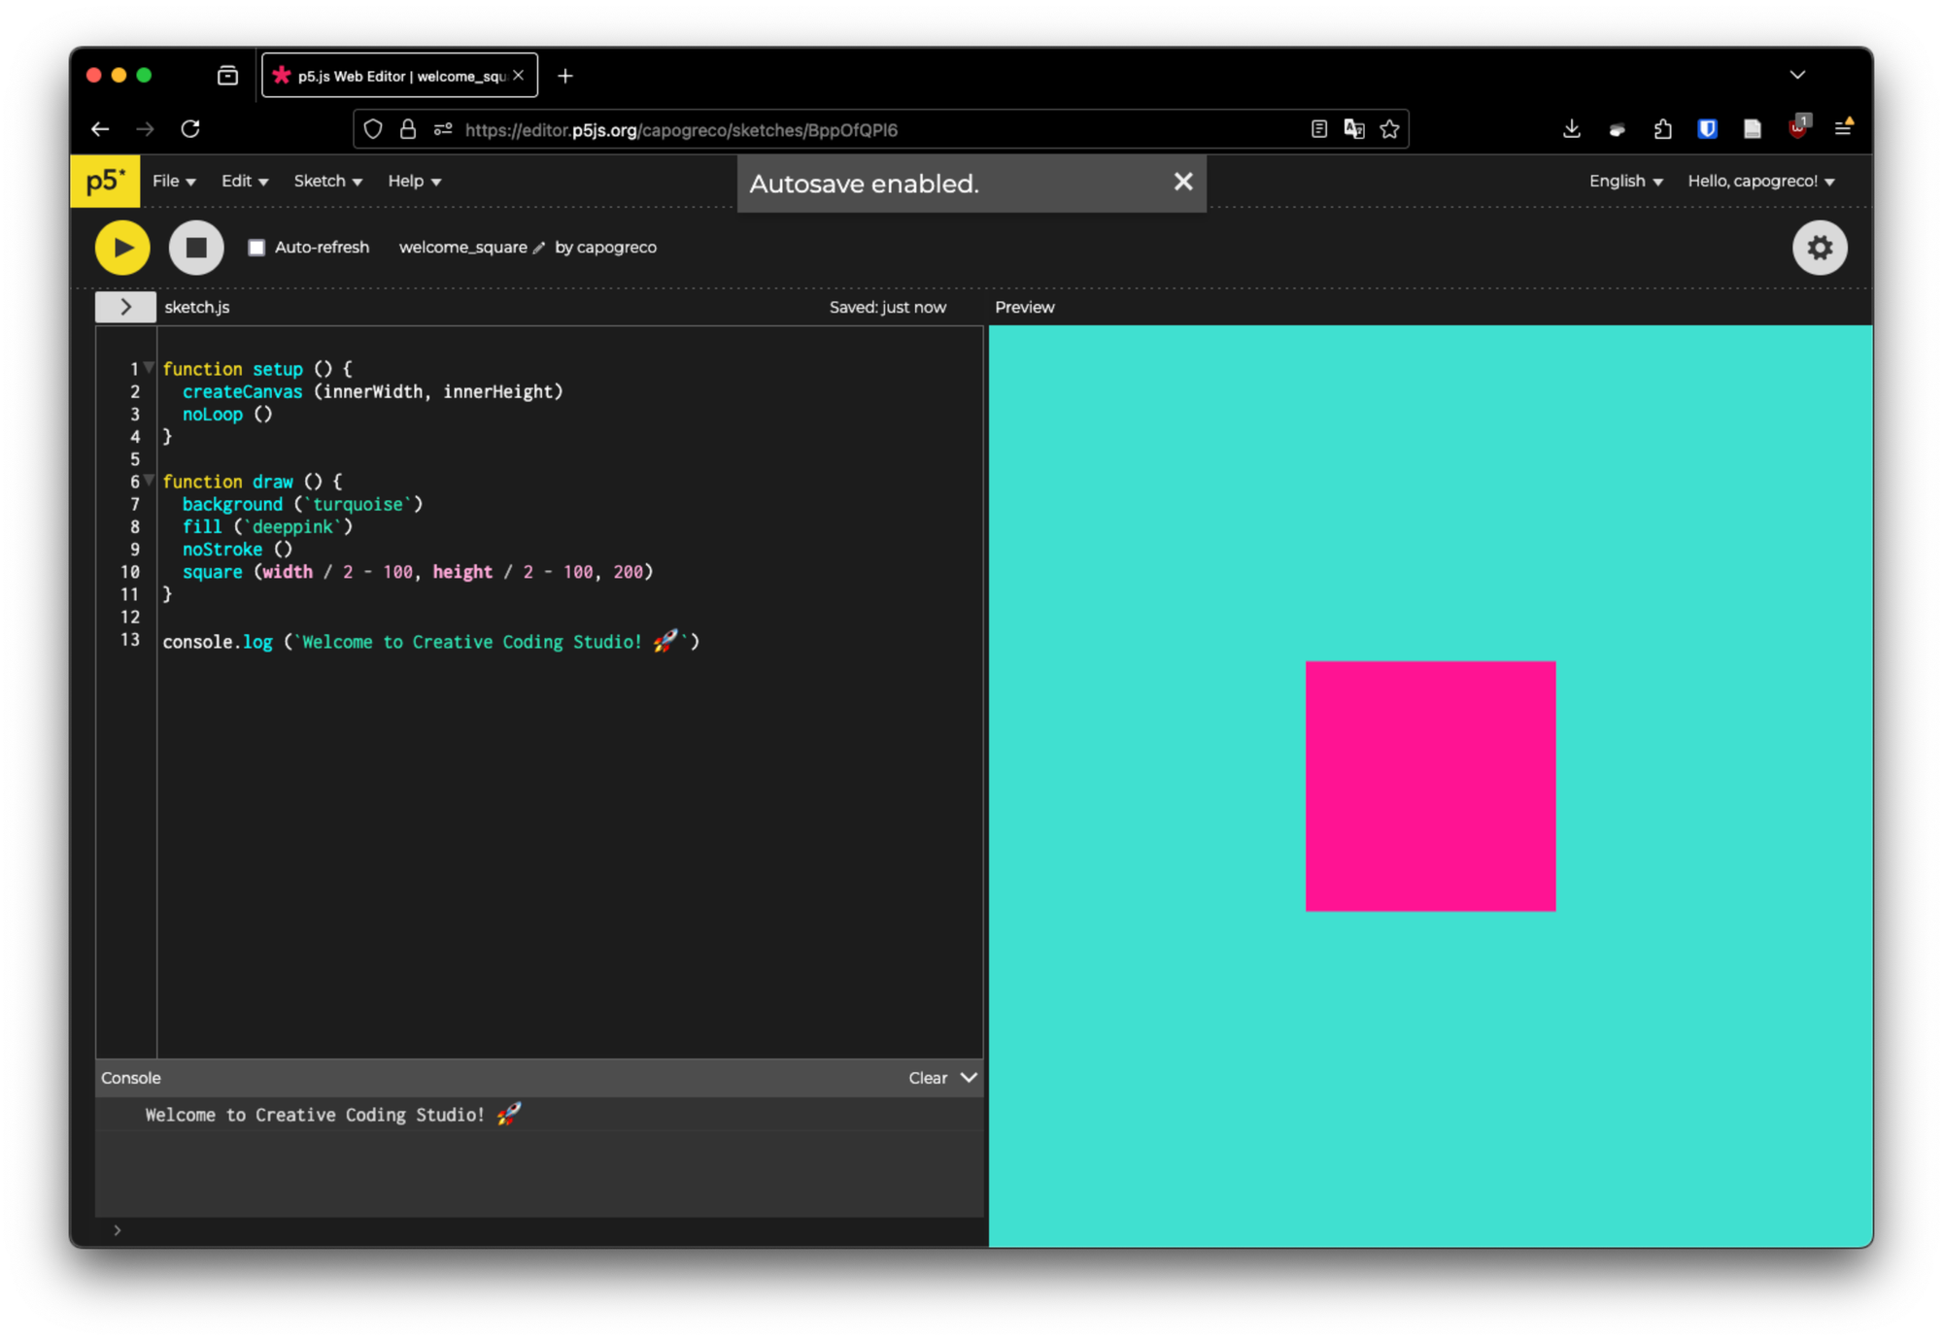The width and height of the screenshot is (1943, 1340).
Task: Click the English language dropdown
Action: click(x=1624, y=180)
